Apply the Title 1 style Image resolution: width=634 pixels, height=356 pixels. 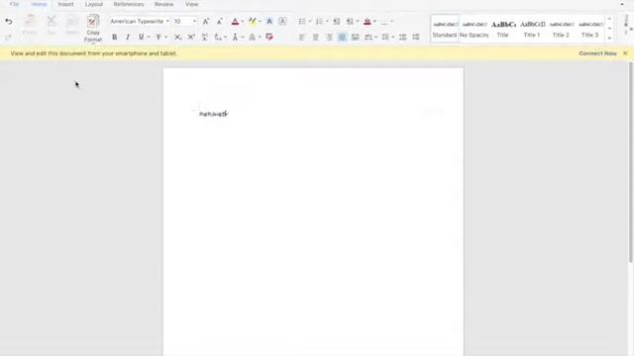point(532,29)
